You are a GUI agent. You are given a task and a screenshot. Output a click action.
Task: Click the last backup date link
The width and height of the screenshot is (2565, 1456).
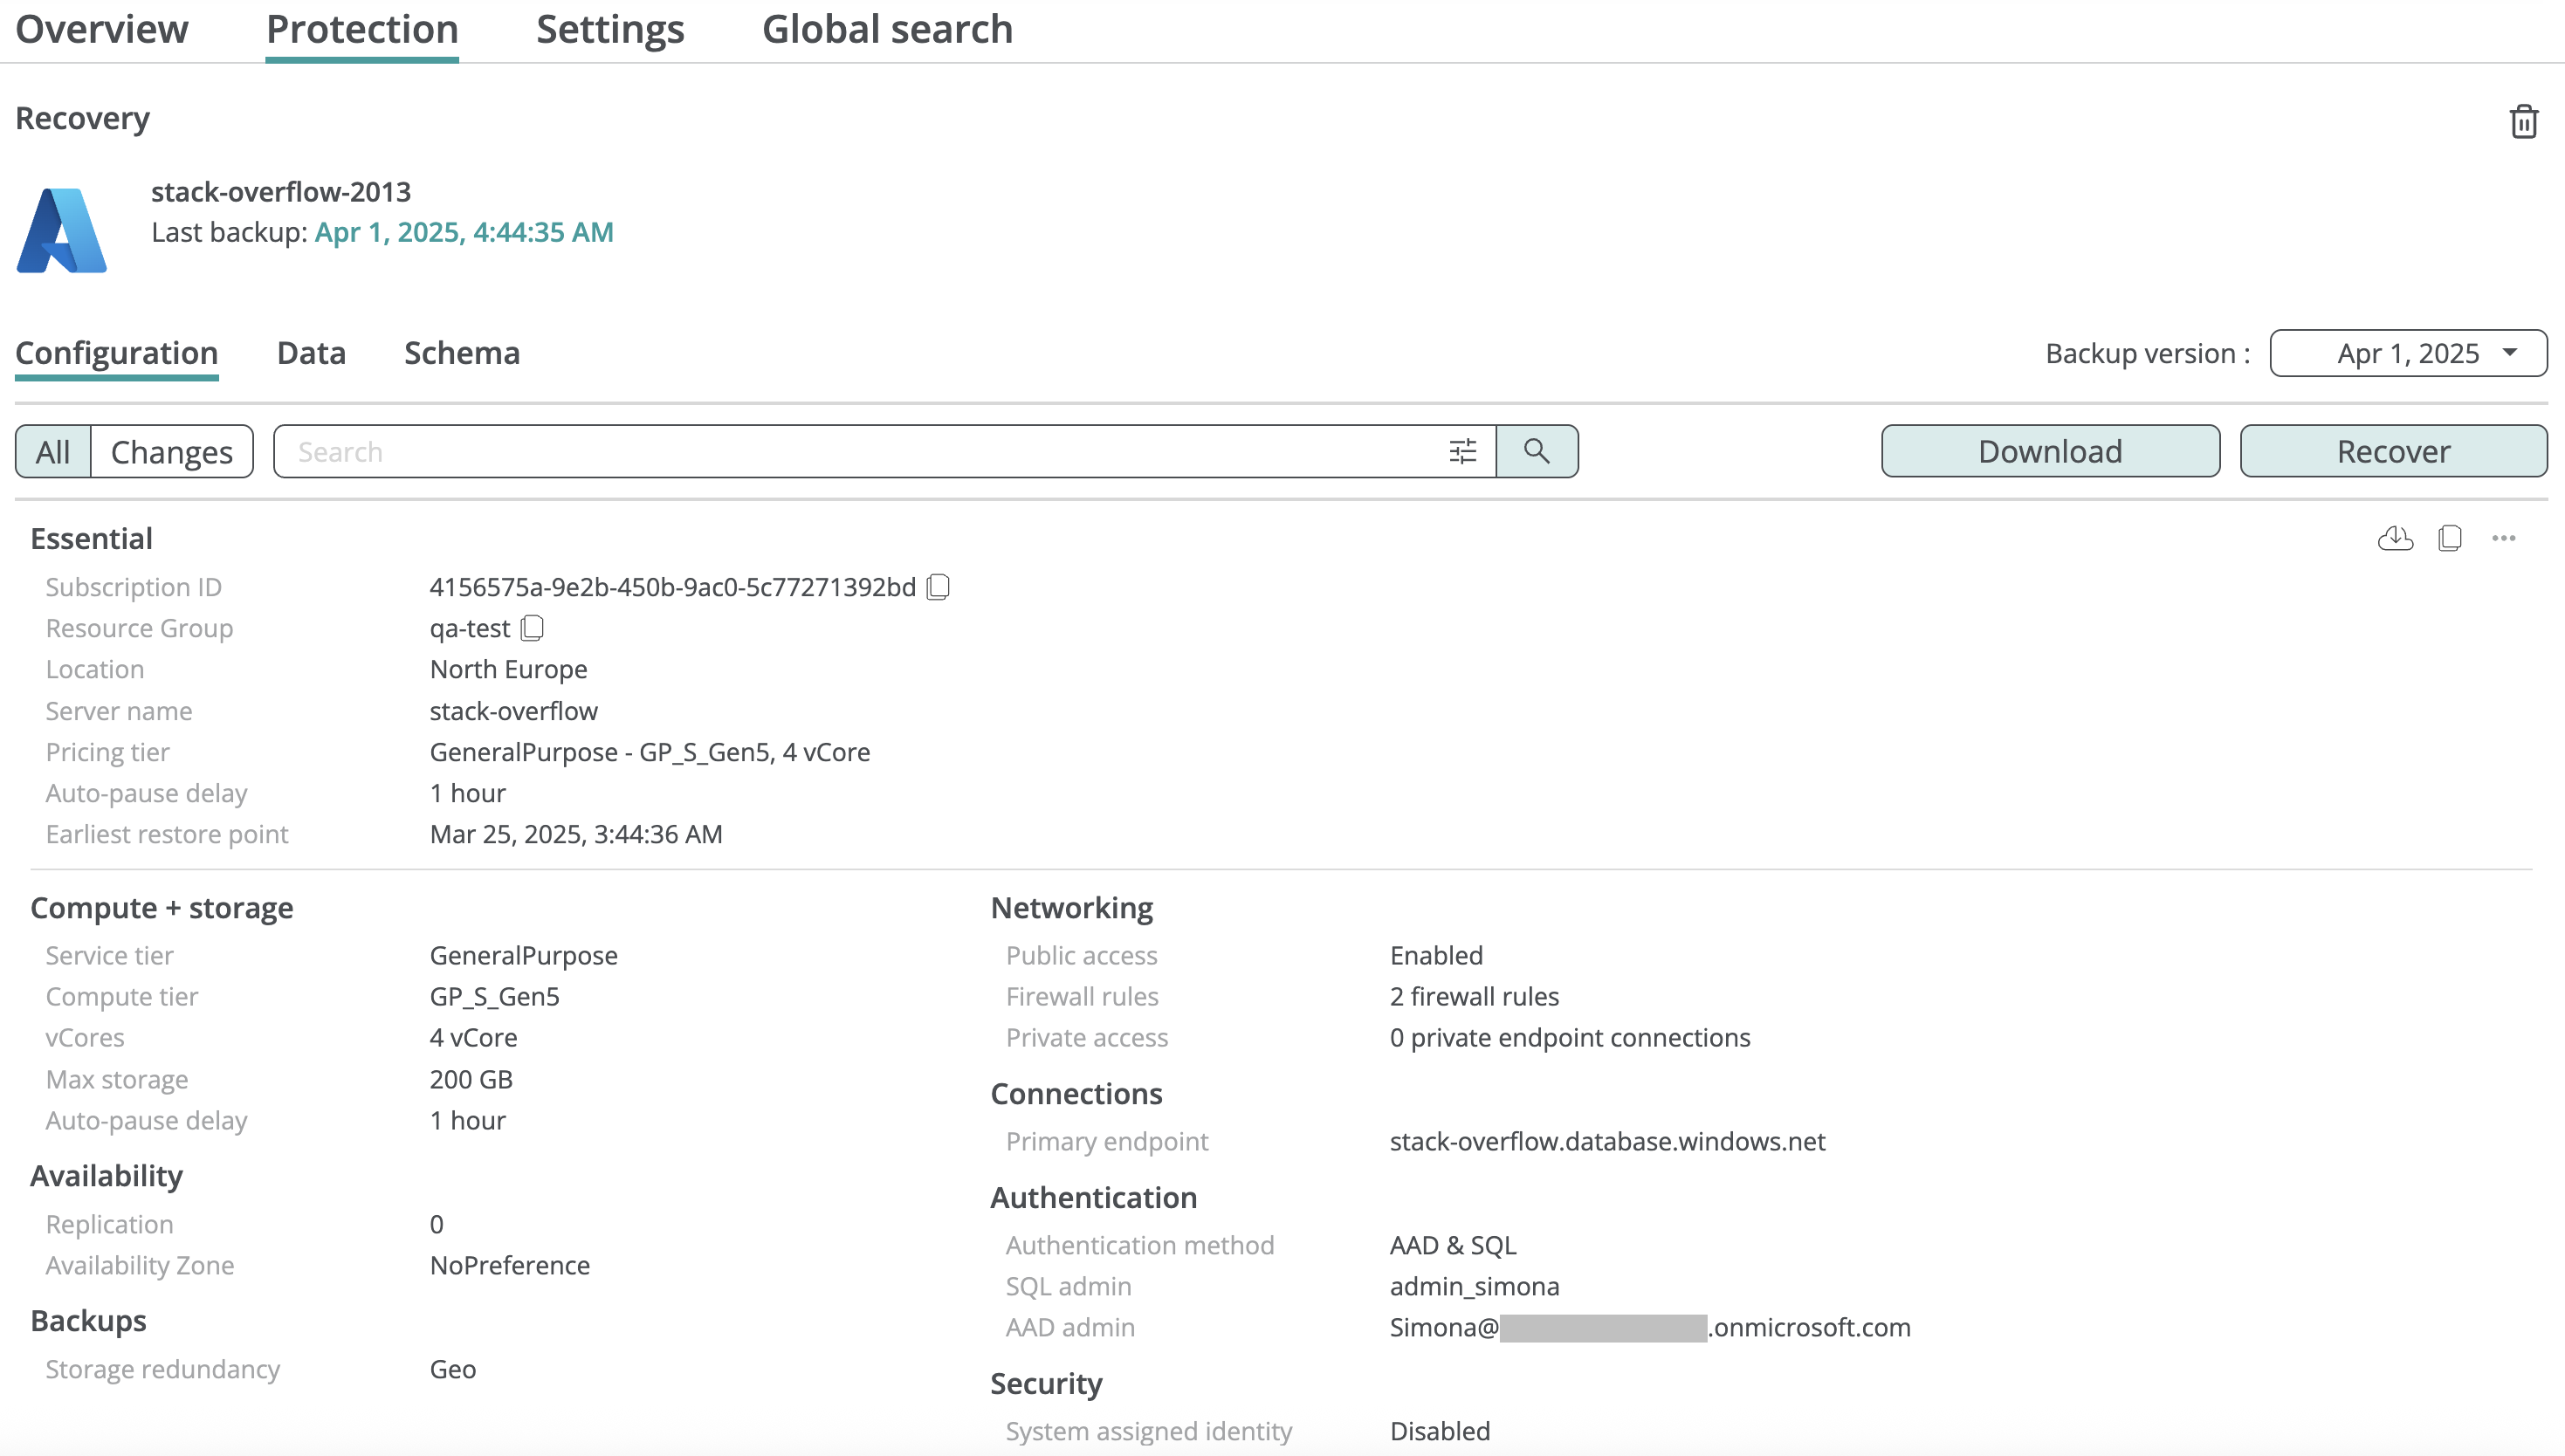point(464,232)
